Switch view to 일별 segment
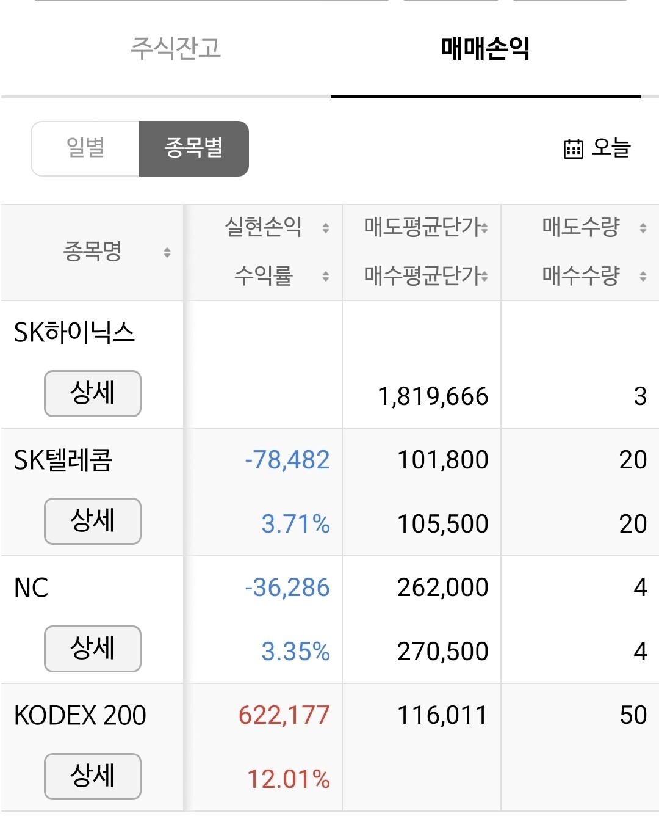 click(x=85, y=148)
